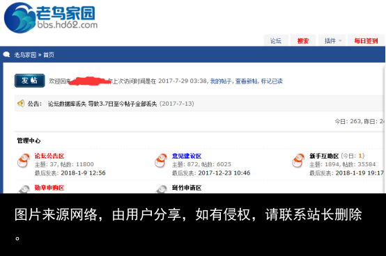Open the 意见建议区 forum

point(187,156)
